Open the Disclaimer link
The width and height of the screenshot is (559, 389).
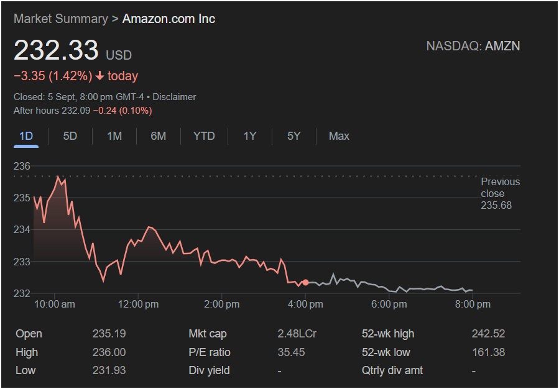(174, 97)
